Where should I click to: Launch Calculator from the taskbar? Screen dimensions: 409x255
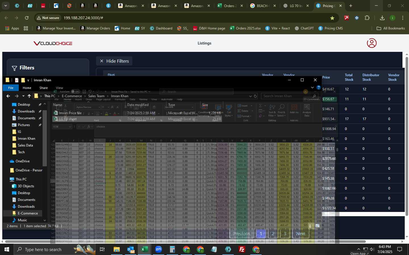click(172, 249)
